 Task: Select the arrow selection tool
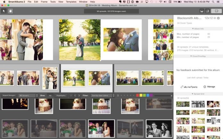[x=4, y=11]
